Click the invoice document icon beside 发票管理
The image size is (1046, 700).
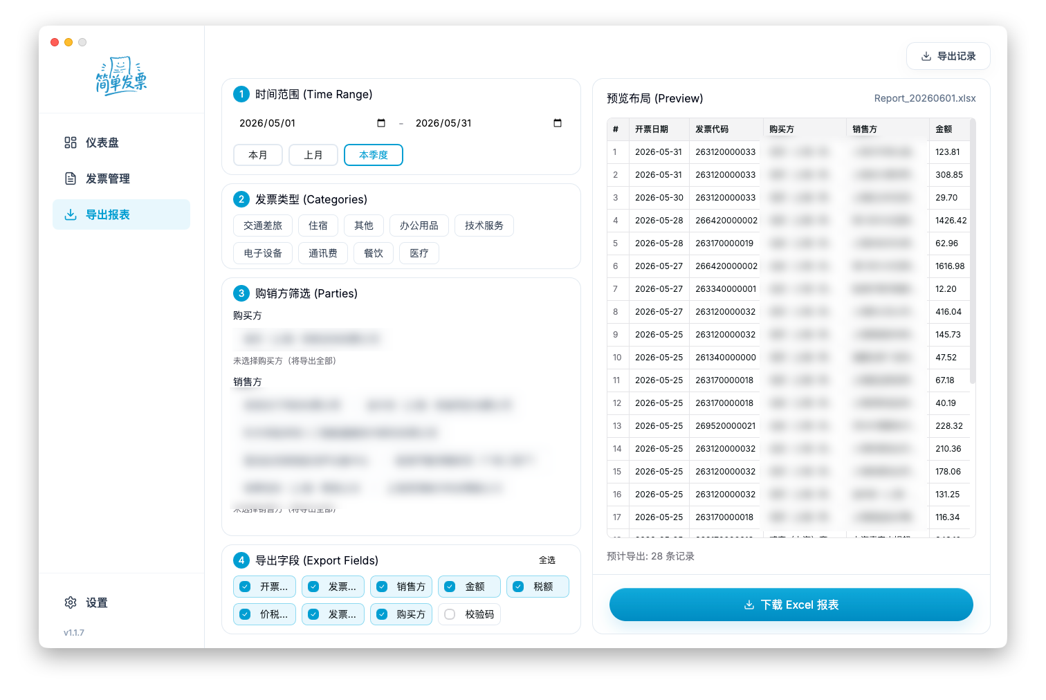(71, 178)
